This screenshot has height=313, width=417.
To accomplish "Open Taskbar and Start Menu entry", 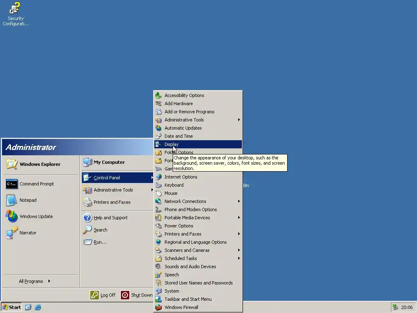I will (x=198, y=299).
